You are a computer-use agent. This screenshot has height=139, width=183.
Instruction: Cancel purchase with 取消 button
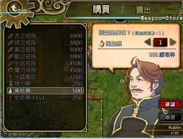click(170, 117)
